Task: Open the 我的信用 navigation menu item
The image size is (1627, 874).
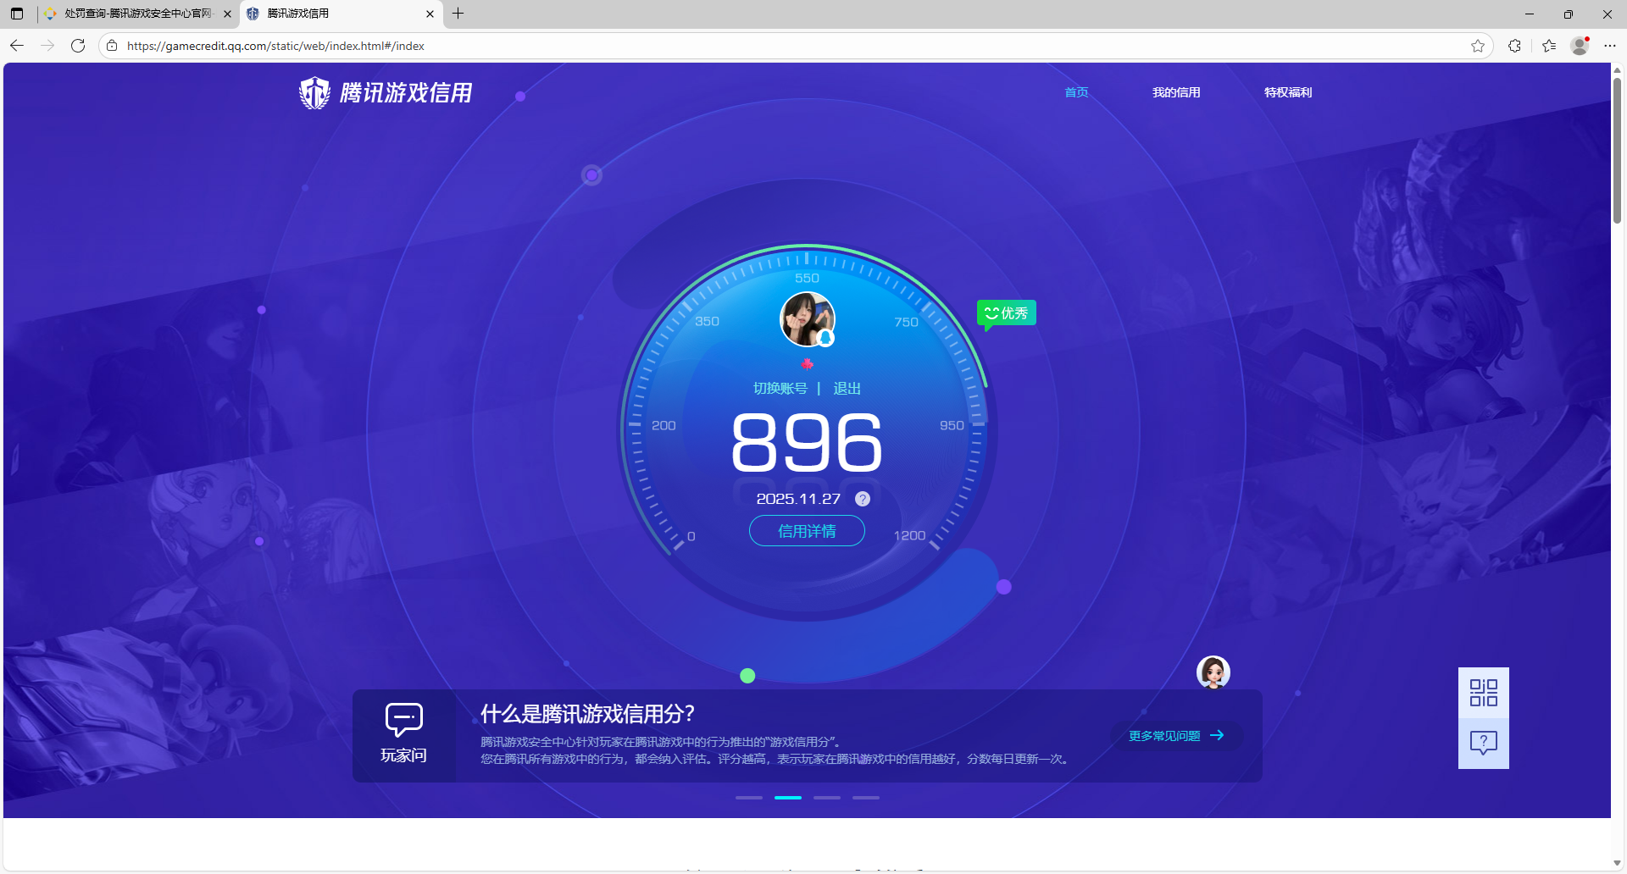Action: point(1175,92)
